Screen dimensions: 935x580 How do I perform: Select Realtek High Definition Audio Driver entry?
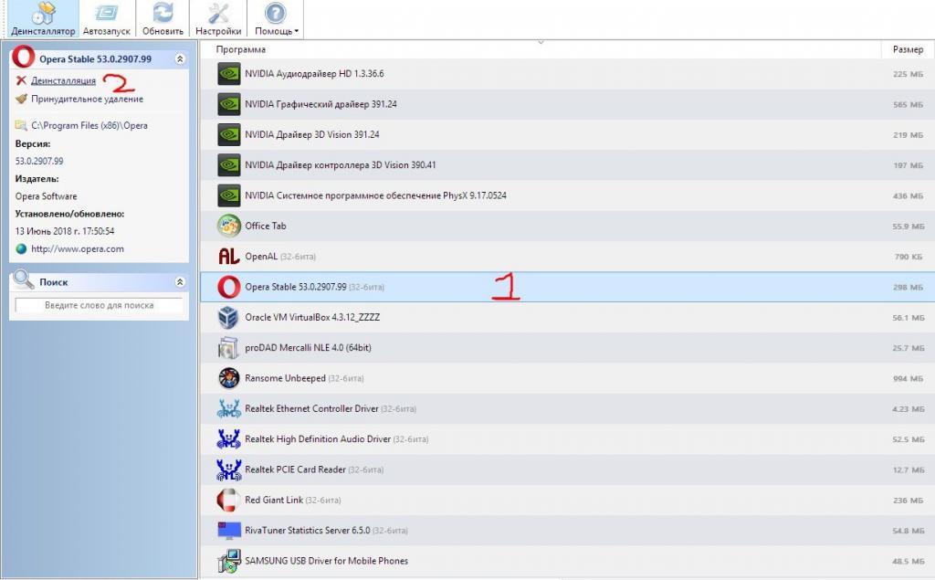pos(567,439)
